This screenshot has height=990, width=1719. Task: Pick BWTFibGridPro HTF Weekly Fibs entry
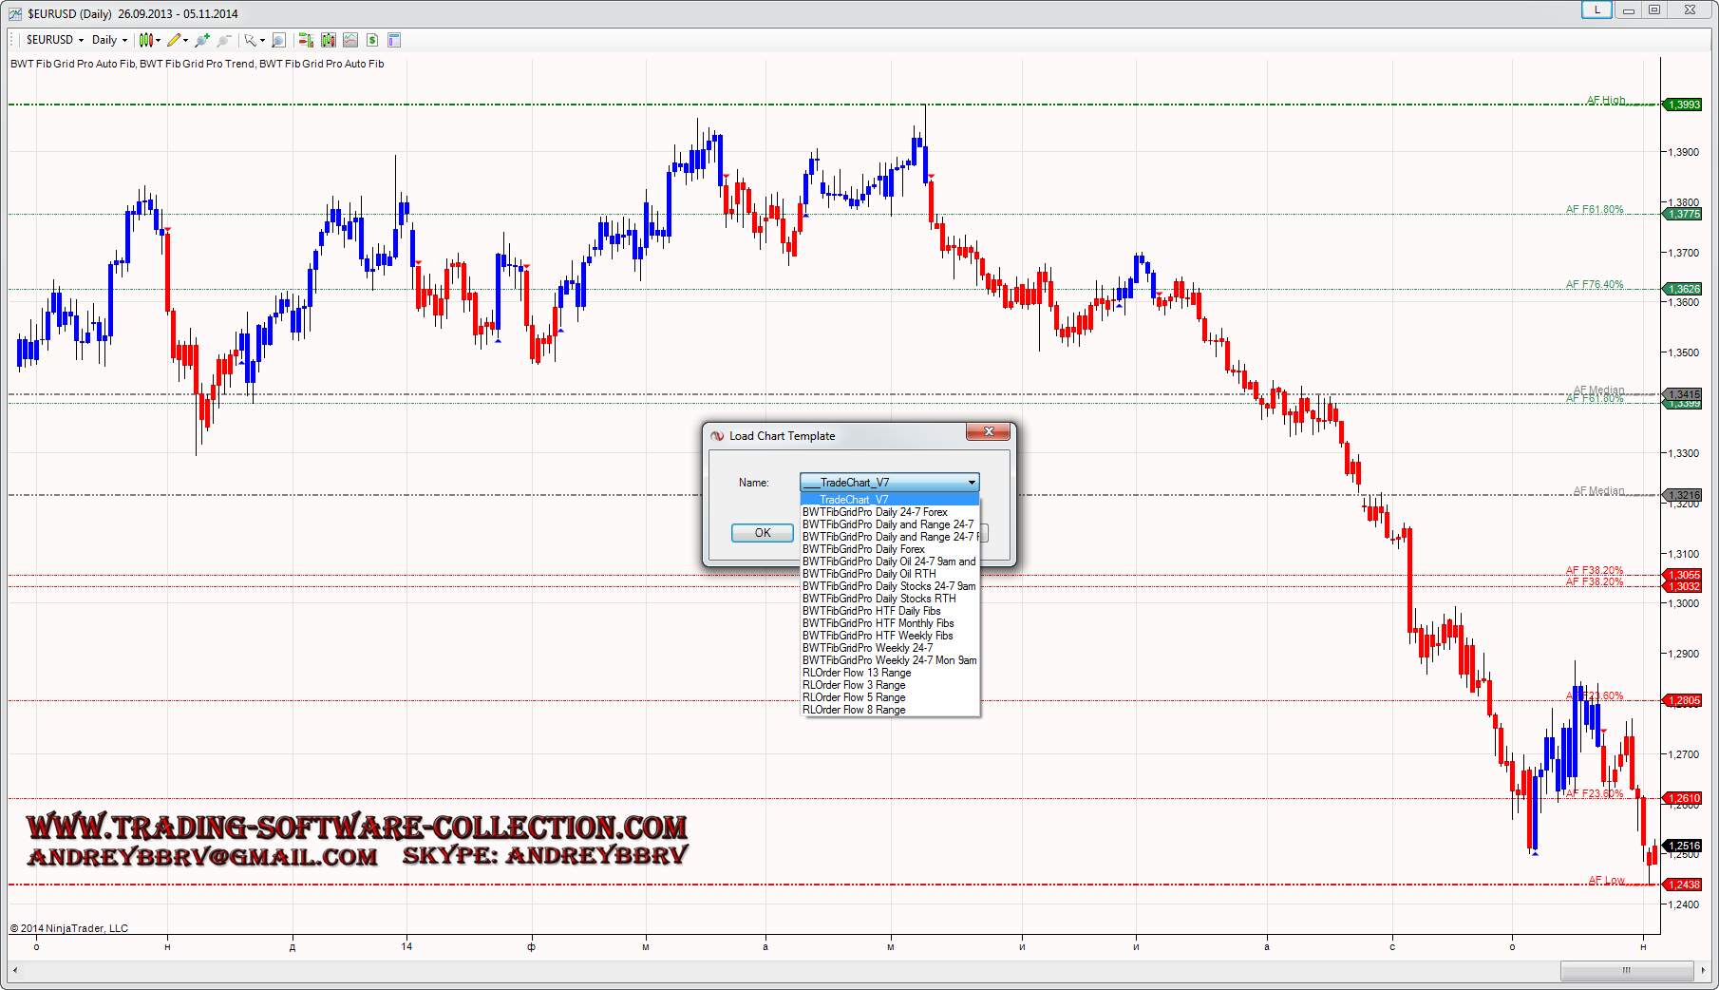(878, 636)
